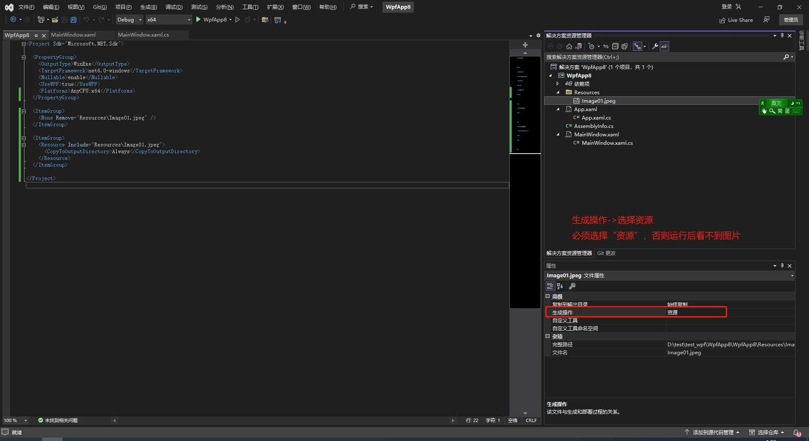
Task: Open the 调试(D) Debug menu
Action: tap(174, 7)
